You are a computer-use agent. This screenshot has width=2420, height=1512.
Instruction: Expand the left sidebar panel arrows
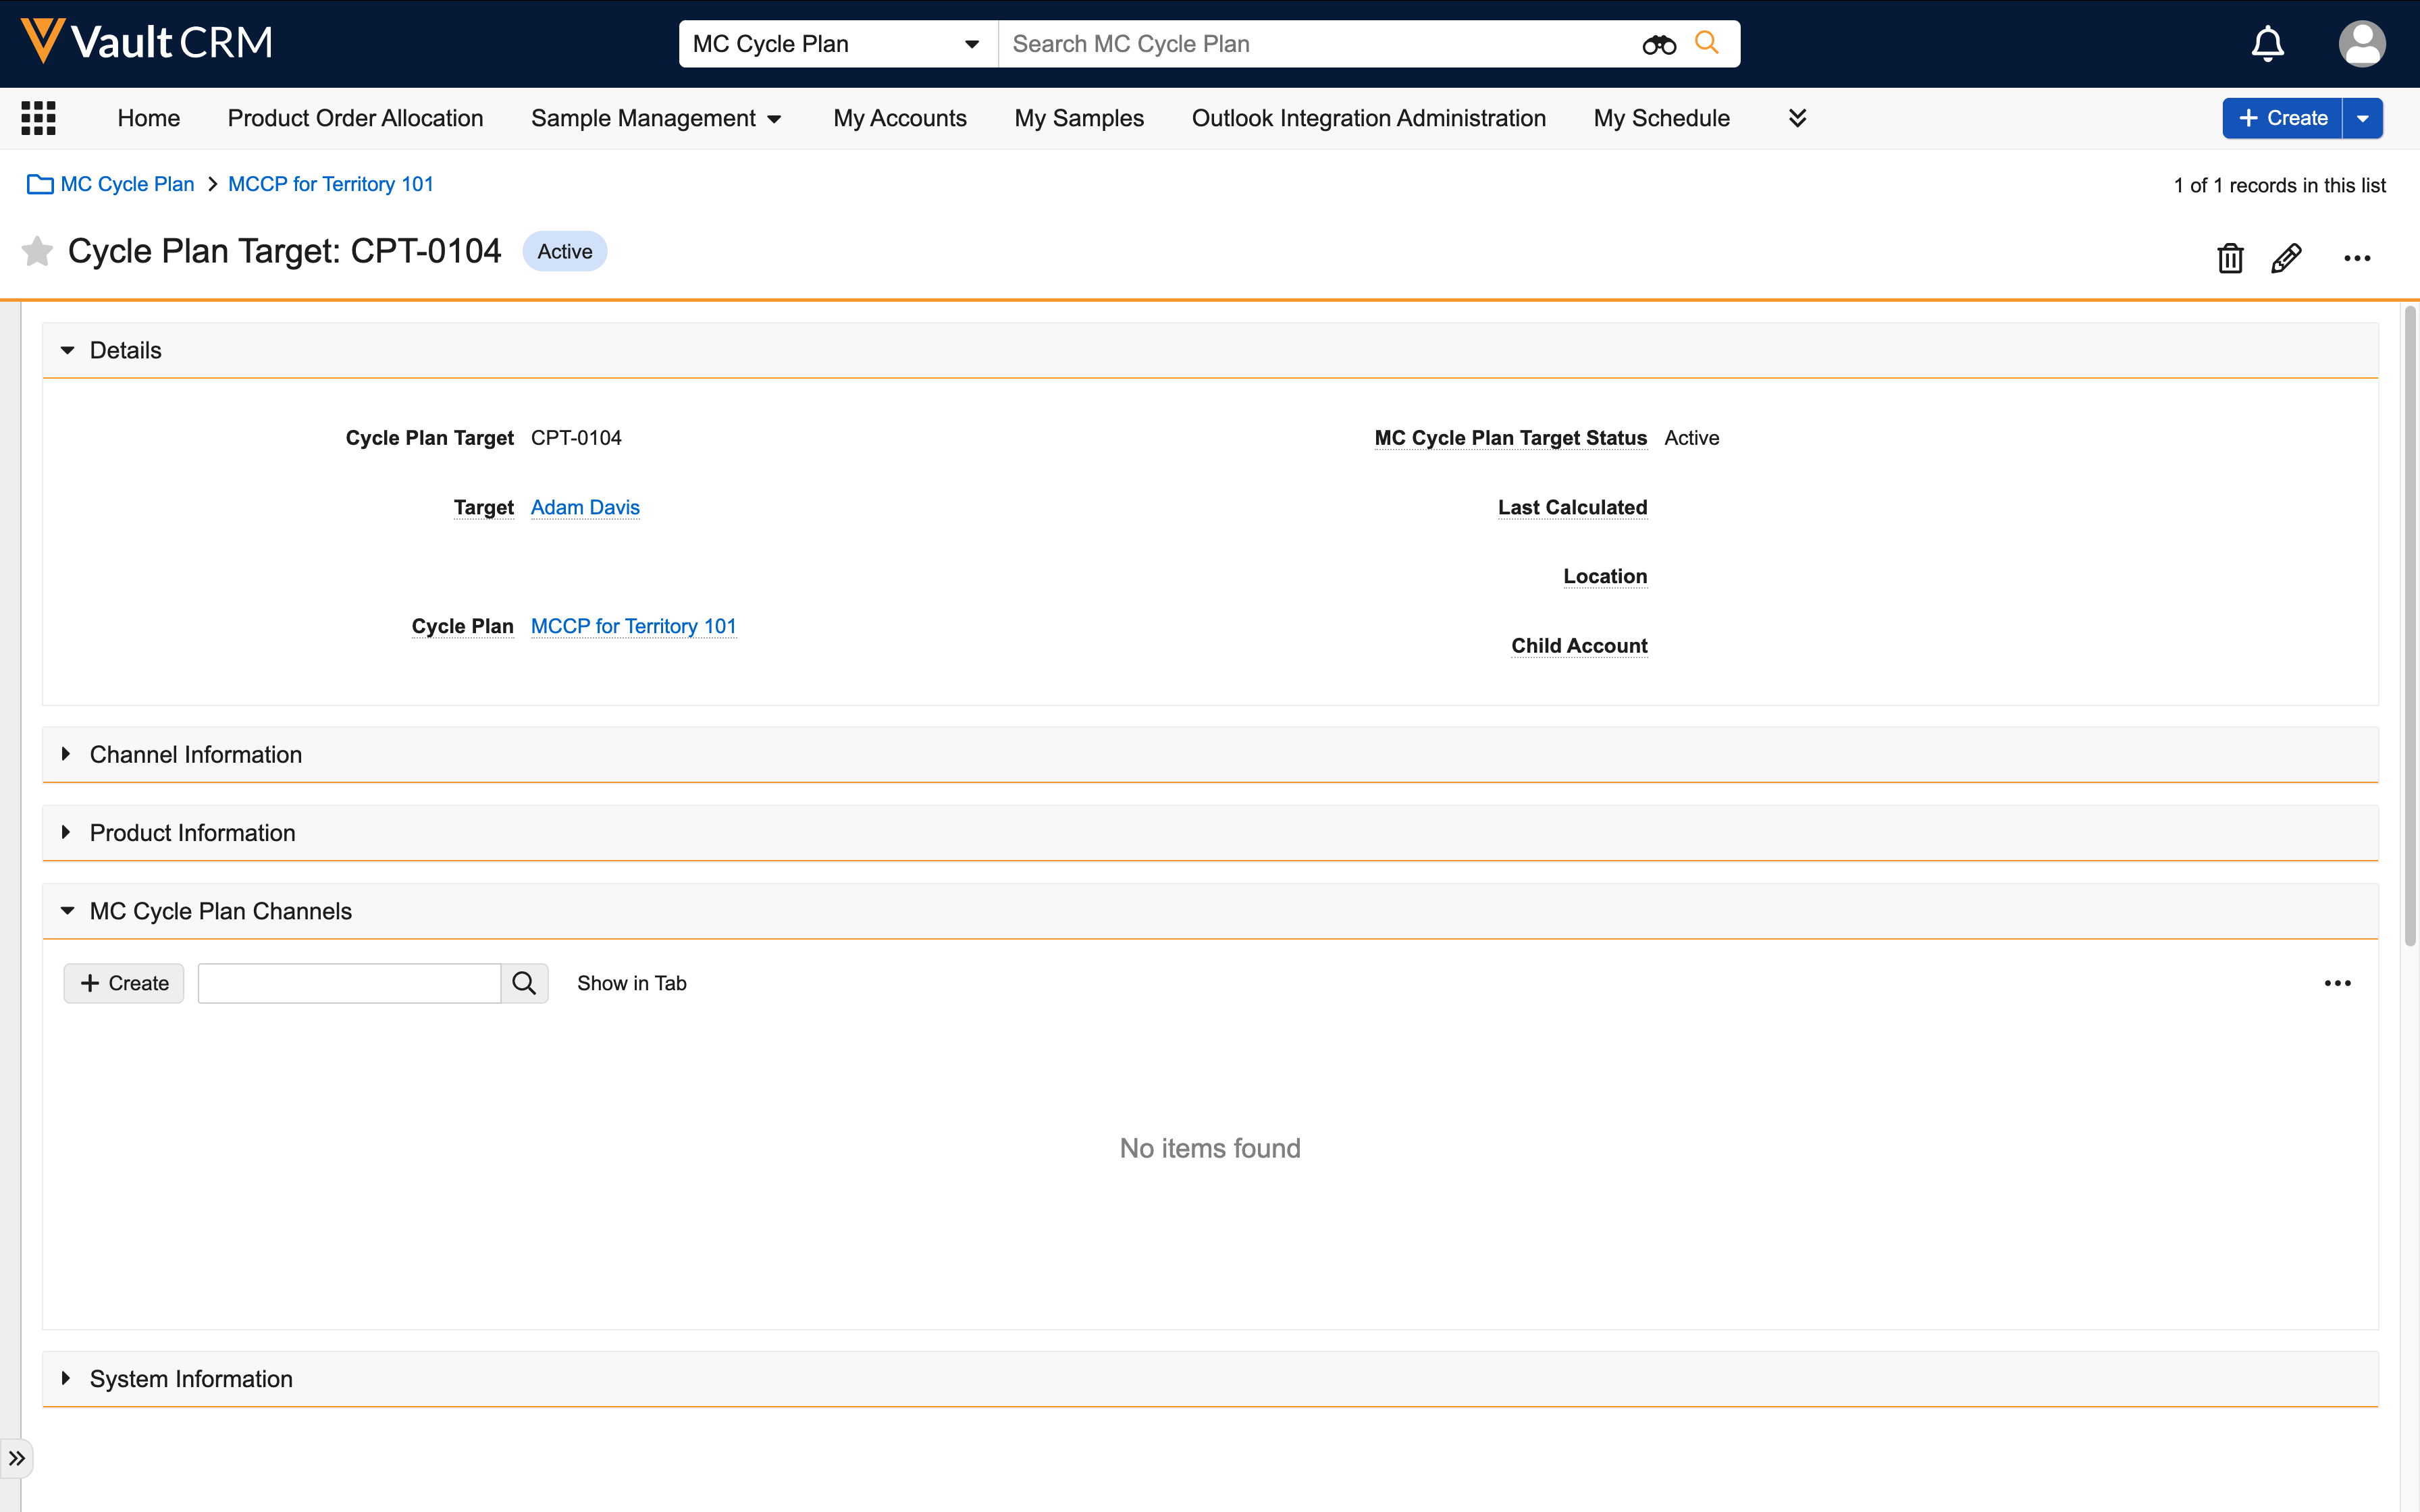17,1458
